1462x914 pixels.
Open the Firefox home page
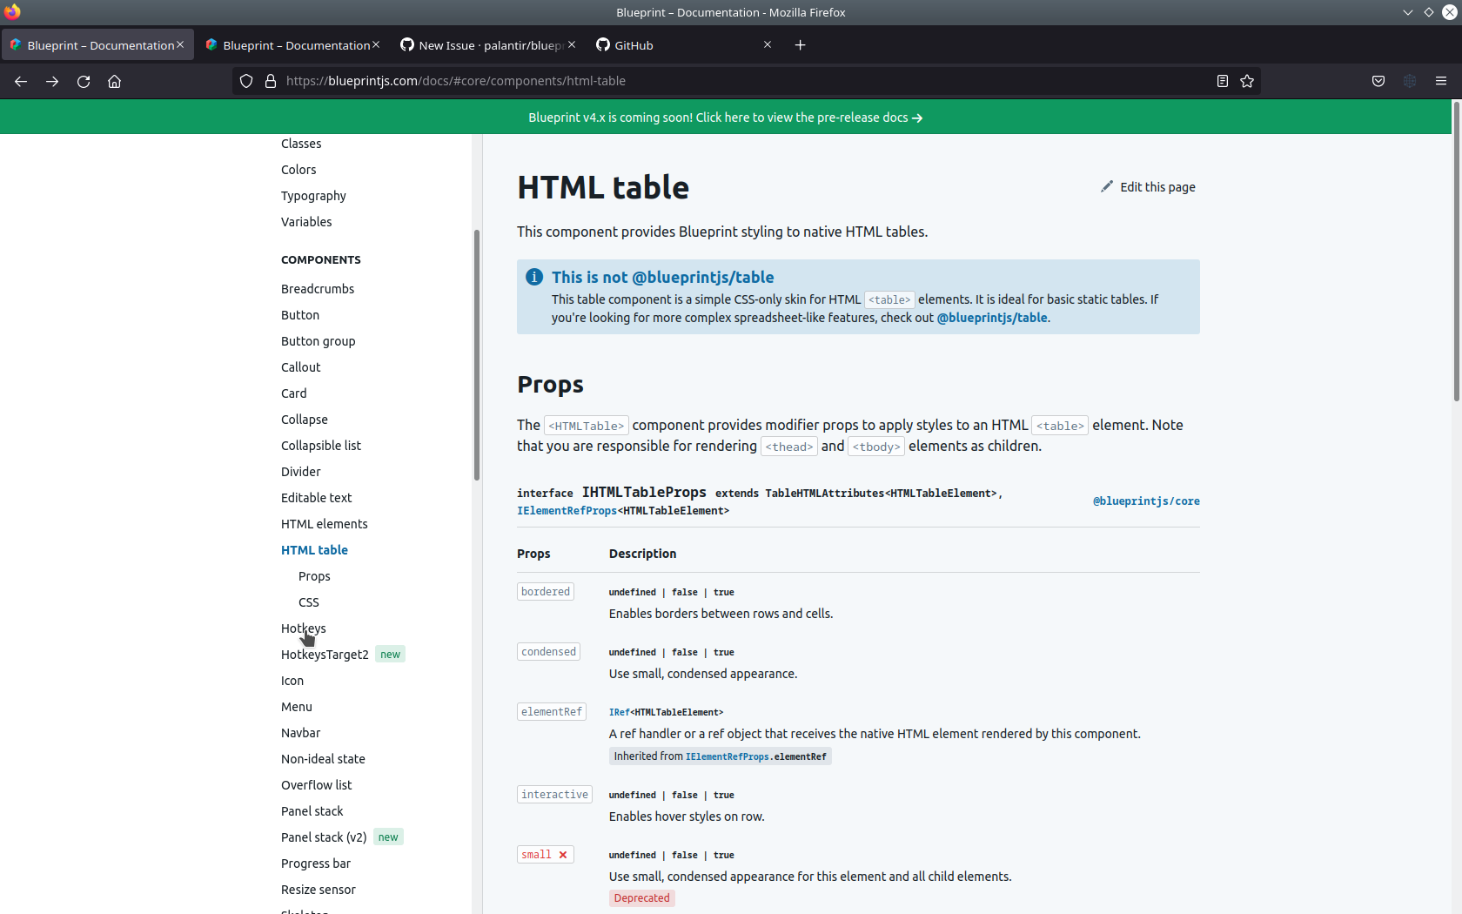click(114, 81)
